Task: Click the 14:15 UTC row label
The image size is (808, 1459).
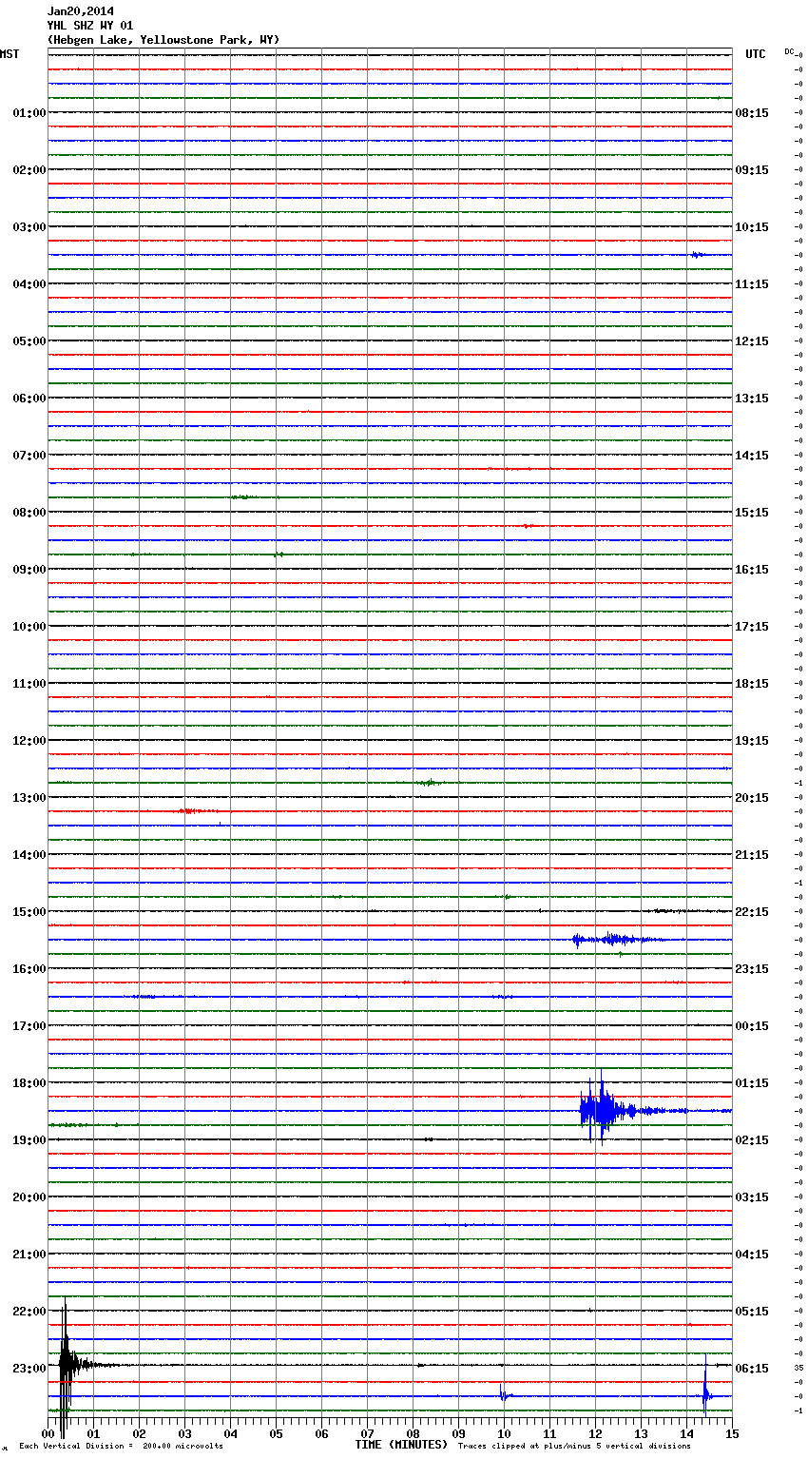Action: click(752, 456)
